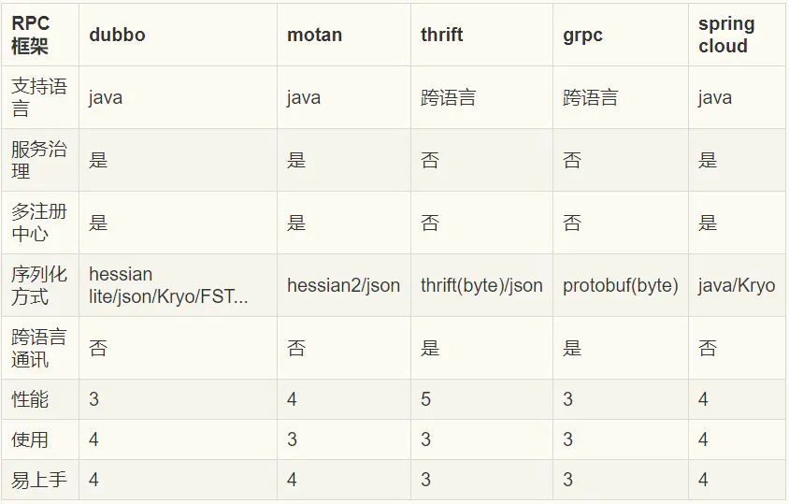Select the 服务治理 row label
This screenshot has height=504, width=789.
coord(39,160)
